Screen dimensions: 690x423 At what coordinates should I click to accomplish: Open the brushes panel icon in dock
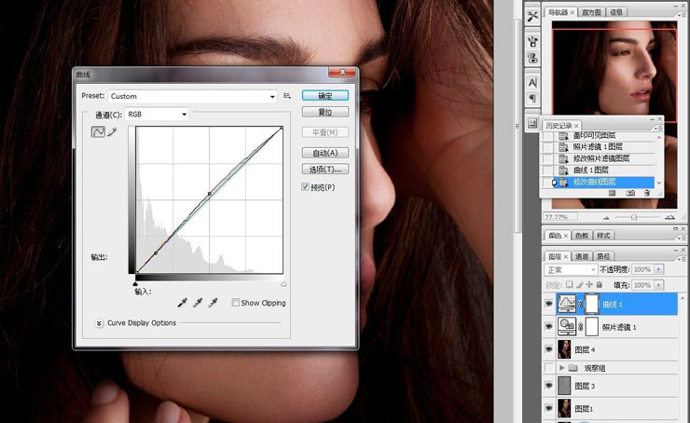tap(532, 42)
